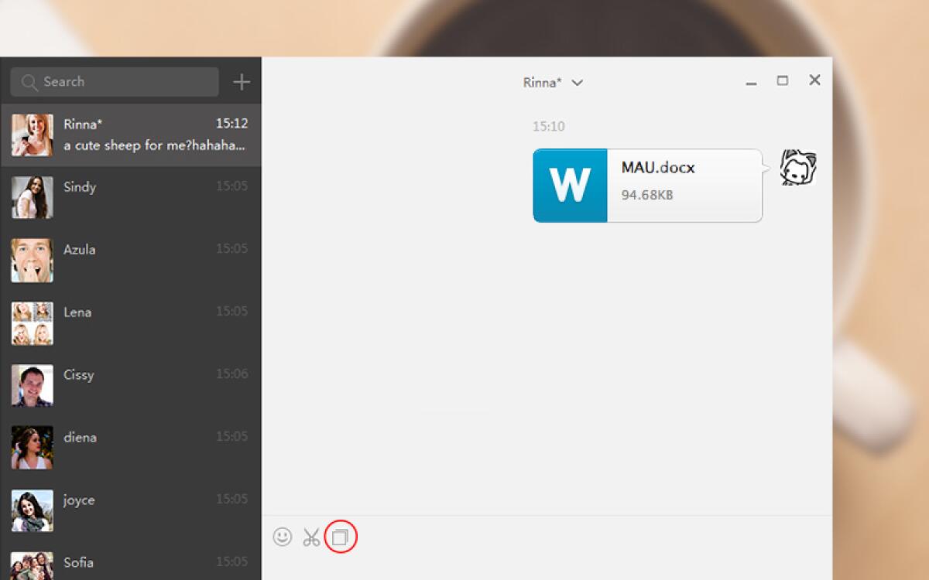Select the screenshot scissors tool

(311, 537)
